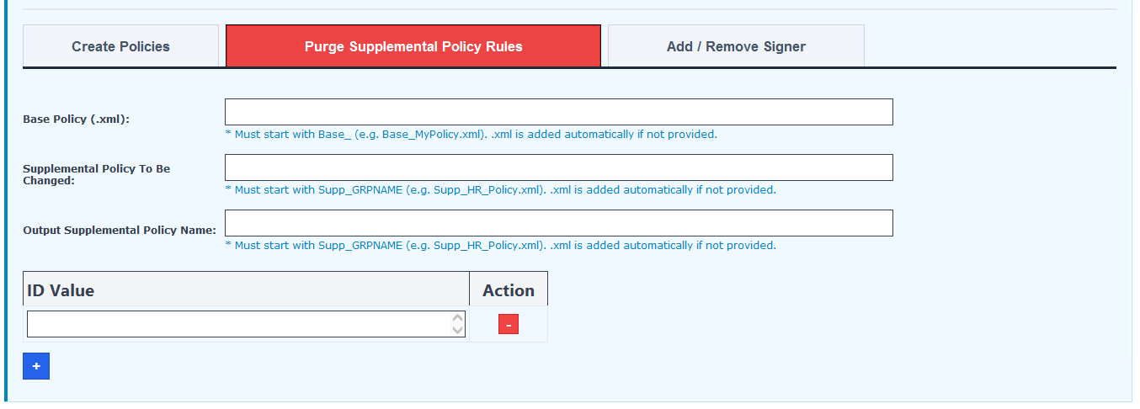Focus the Base Policy (.xml) input field

coord(558,112)
